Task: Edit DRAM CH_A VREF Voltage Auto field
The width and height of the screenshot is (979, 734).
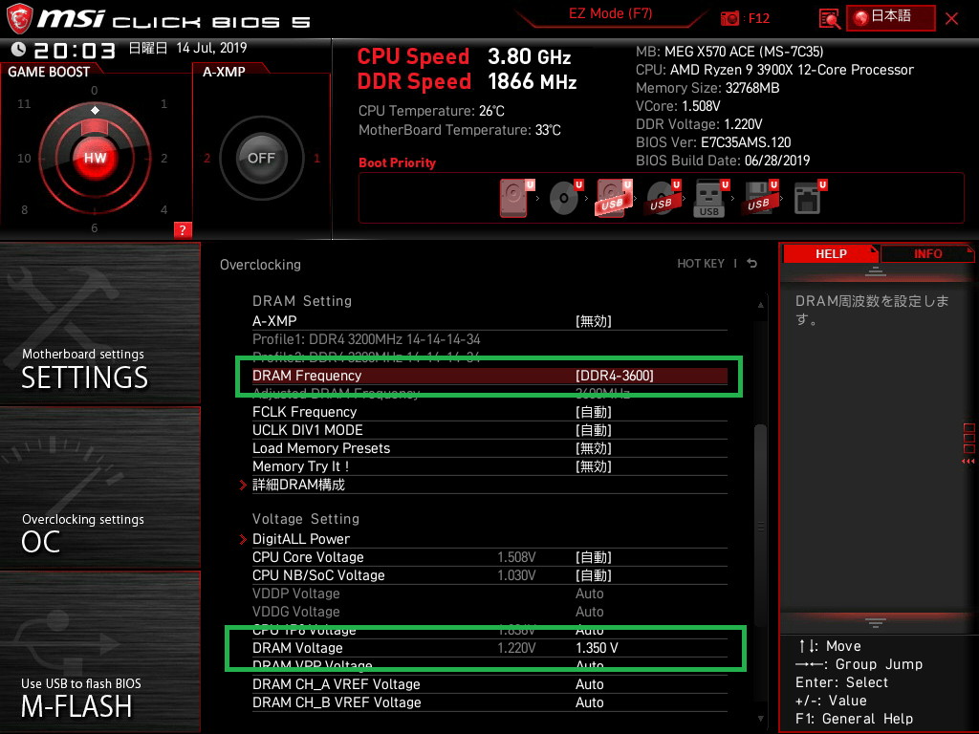Action: (x=589, y=684)
